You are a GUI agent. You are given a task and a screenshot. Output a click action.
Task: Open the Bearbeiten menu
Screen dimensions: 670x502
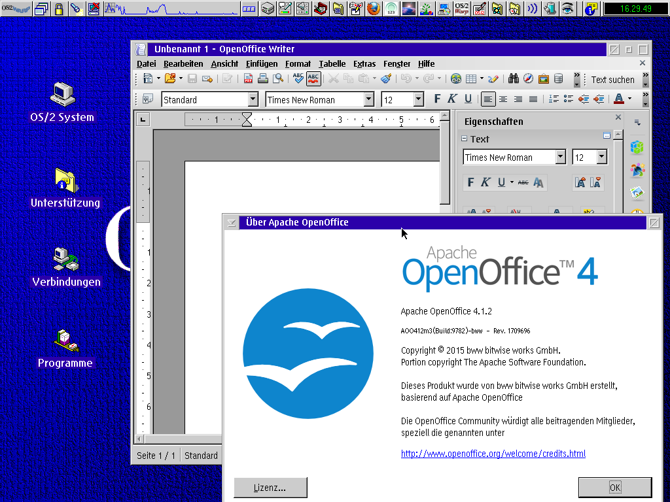[183, 63]
